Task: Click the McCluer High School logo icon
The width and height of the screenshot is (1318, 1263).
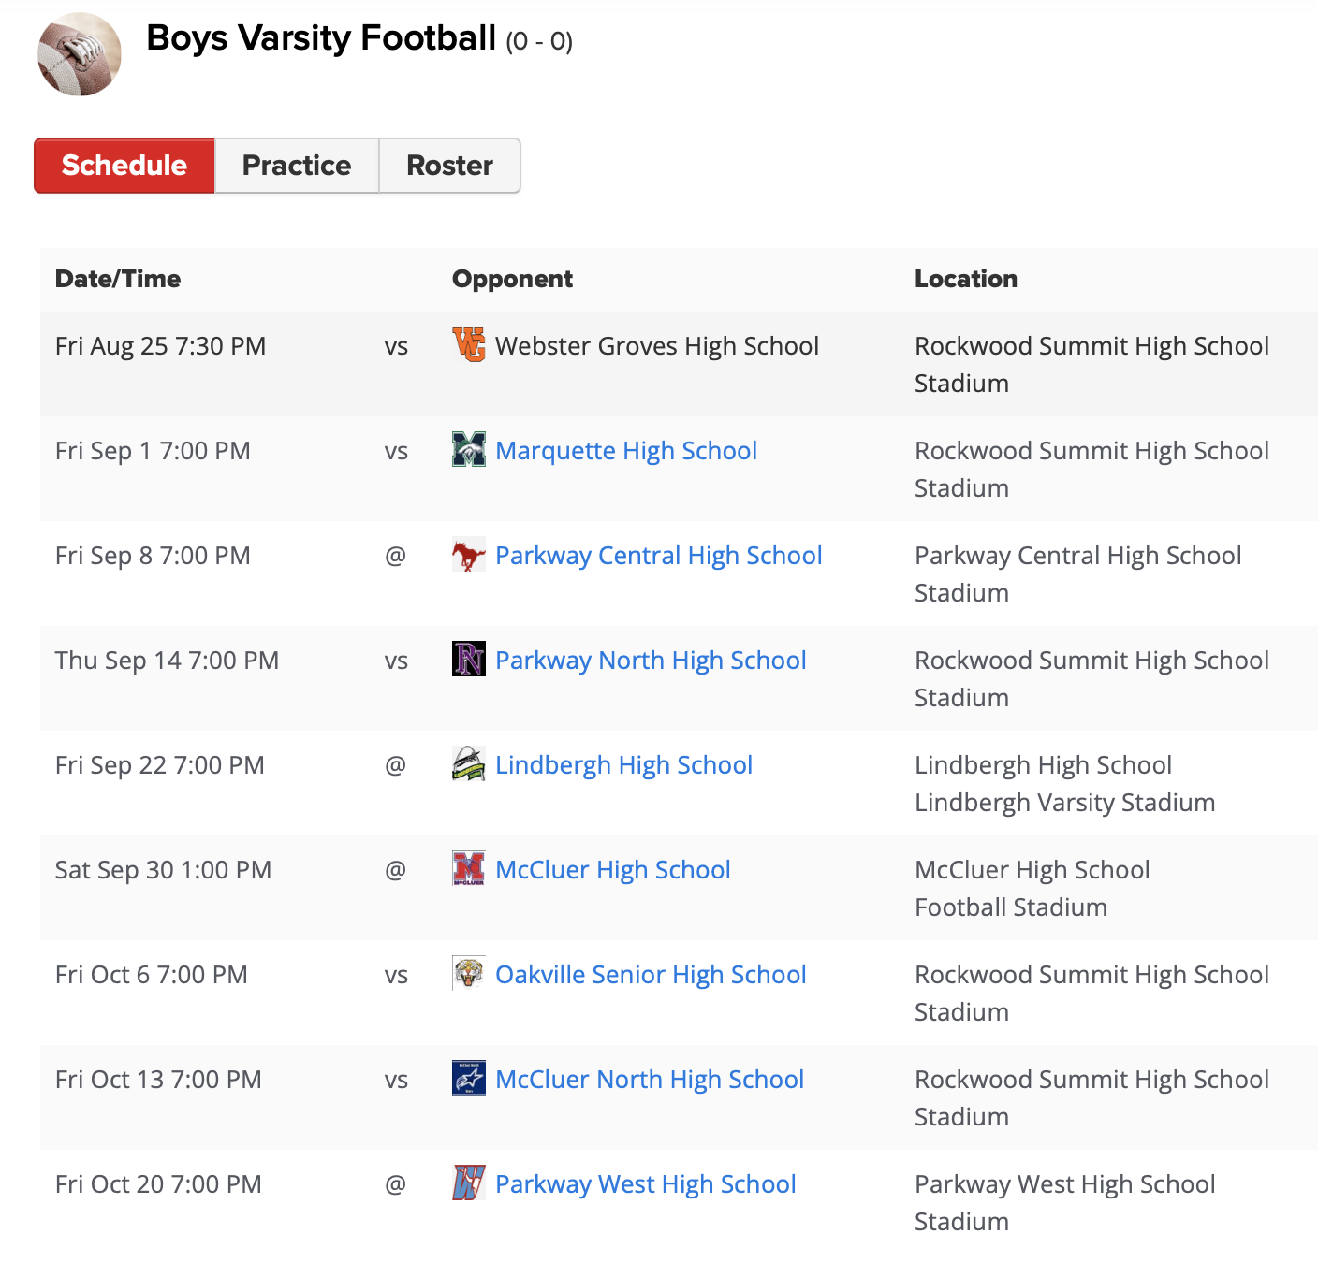Action: click(x=469, y=869)
